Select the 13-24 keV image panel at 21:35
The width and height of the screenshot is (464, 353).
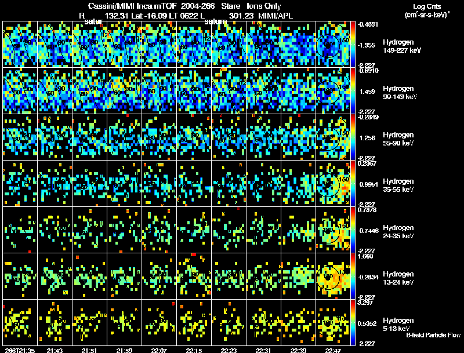[x=20, y=276]
